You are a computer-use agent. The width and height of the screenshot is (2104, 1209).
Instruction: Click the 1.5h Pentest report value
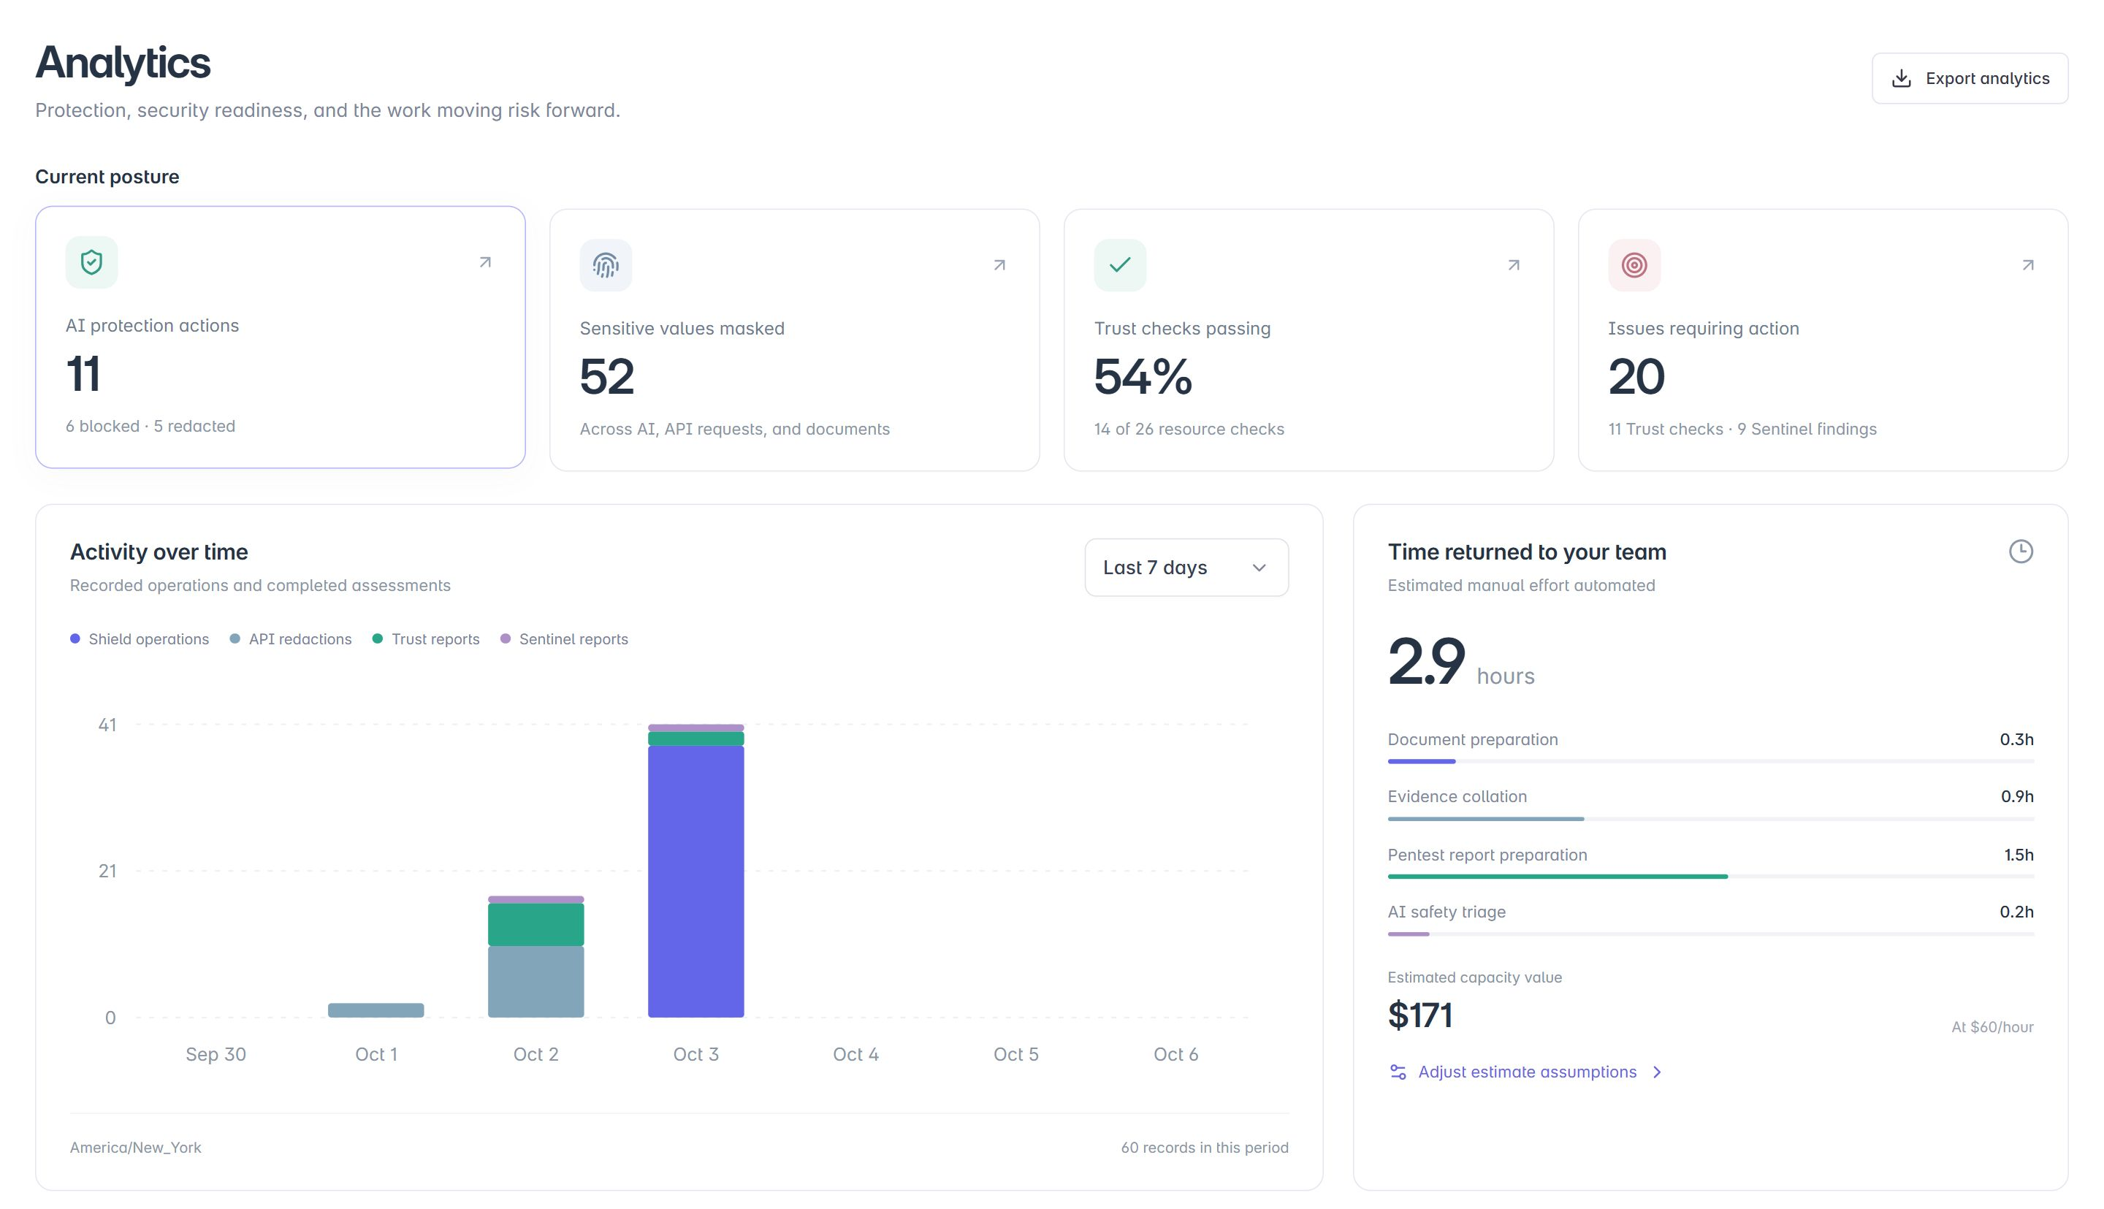coord(2018,855)
